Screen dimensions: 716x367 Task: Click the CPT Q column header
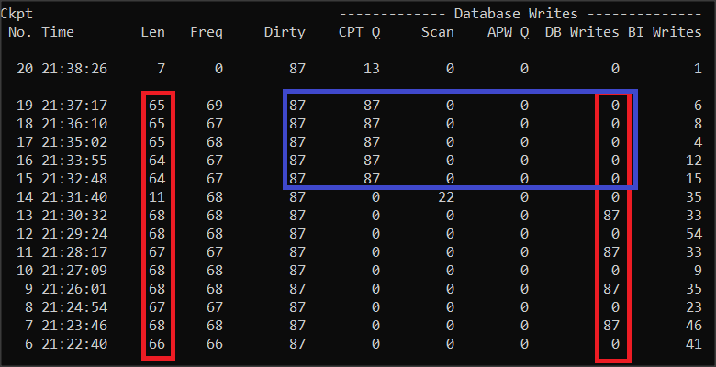click(x=359, y=32)
